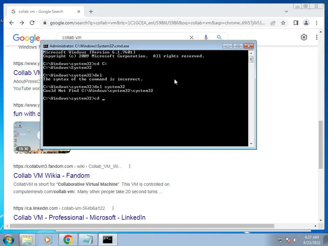
Task: Open Google settings gear
Action: tap(304, 37)
